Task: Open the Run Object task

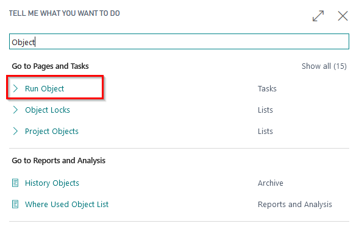Action: click(44, 88)
